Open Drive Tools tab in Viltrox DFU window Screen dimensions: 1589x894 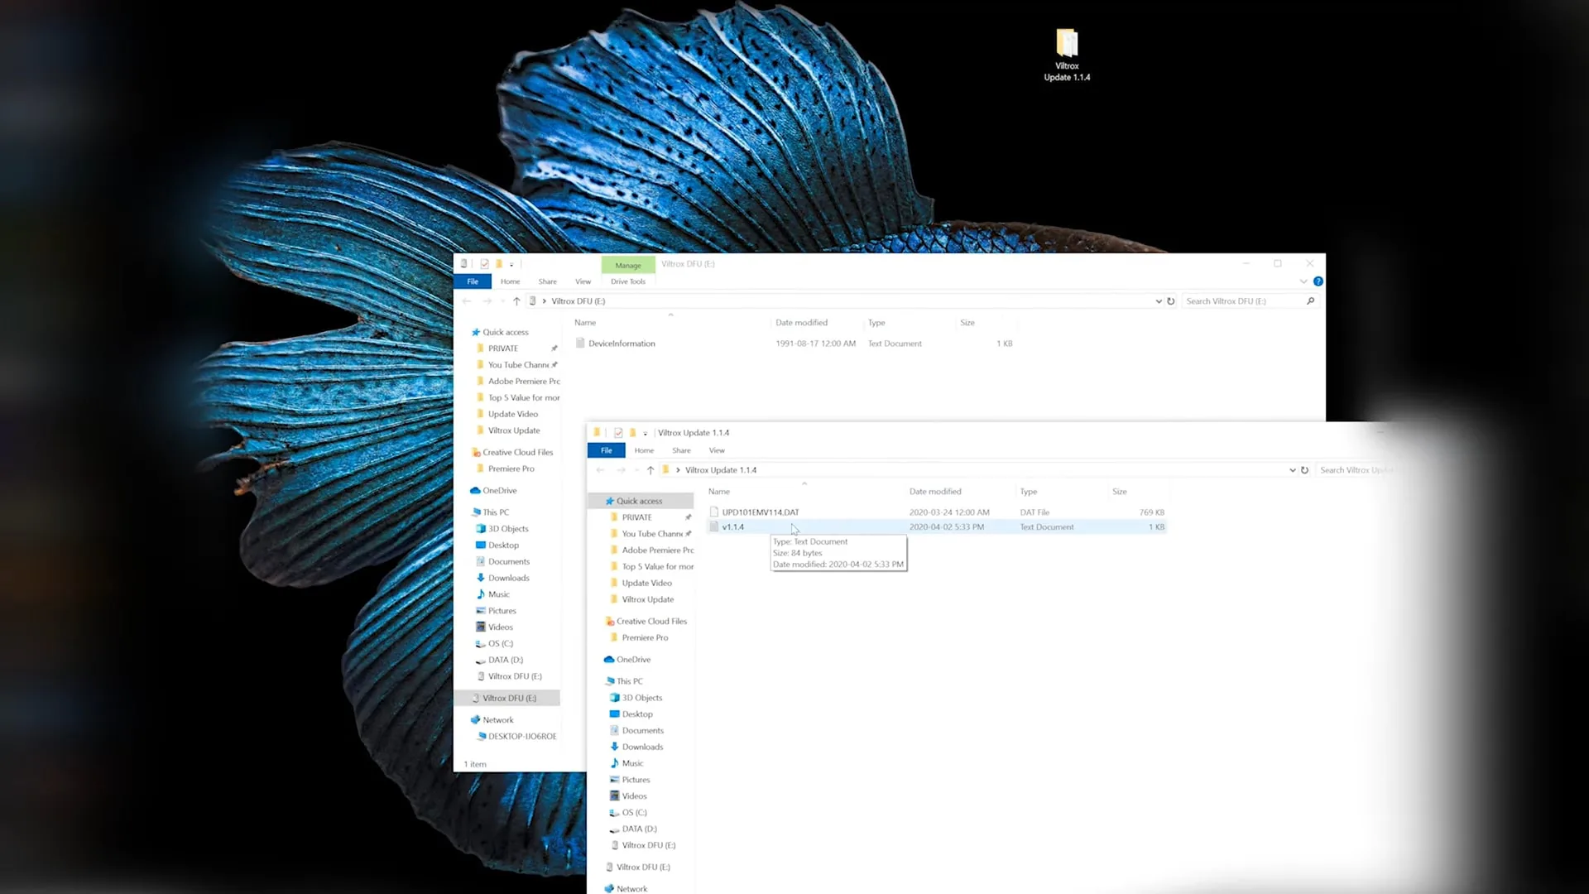pos(628,281)
